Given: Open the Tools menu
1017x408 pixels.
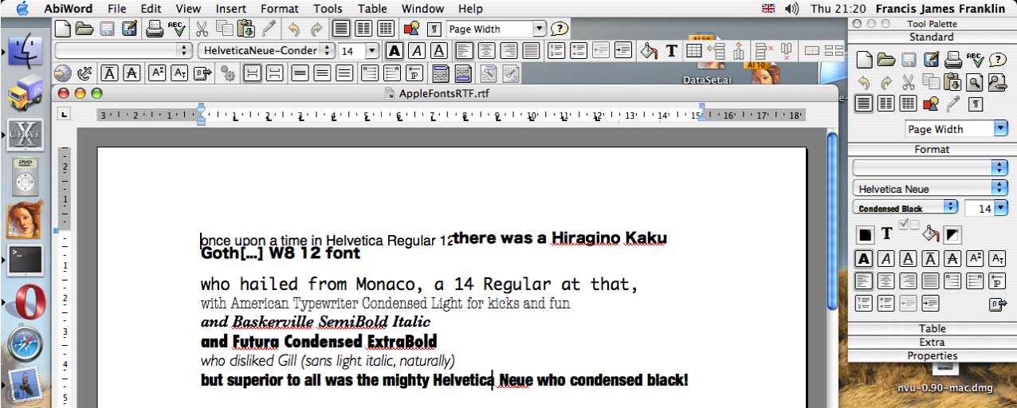Looking at the screenshot, I should tap(328, 9).
